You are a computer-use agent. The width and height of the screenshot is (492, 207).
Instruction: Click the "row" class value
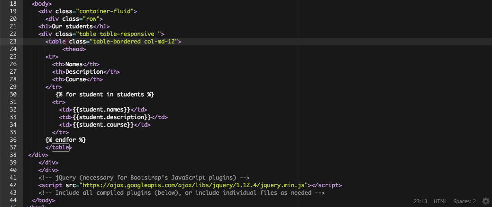pyautogui.click(x=91, y=19)
